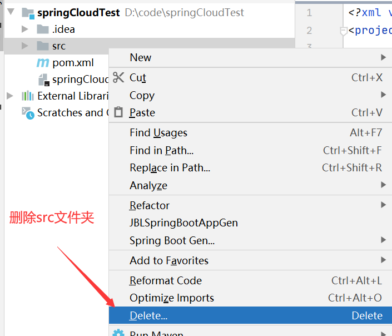
Task: Open Add to Favorites submenu
Action: point(251,260)
